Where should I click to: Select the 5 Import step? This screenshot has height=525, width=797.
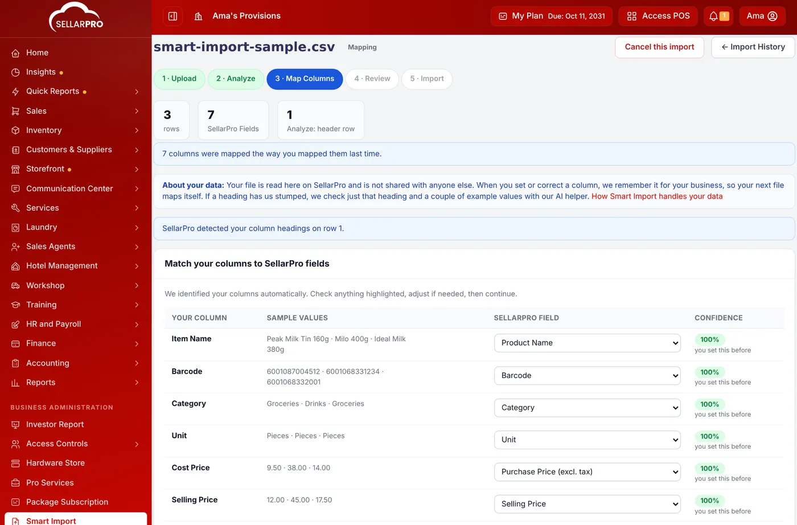427,79
